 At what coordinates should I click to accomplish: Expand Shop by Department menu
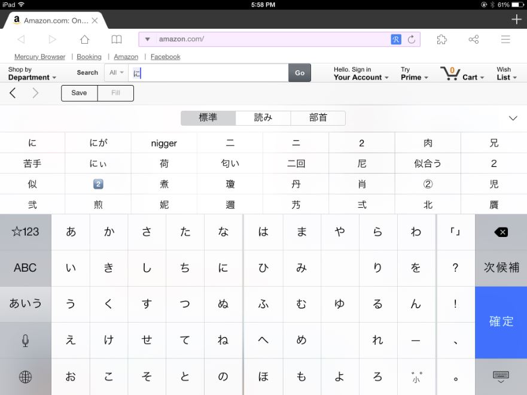[32, 73]
